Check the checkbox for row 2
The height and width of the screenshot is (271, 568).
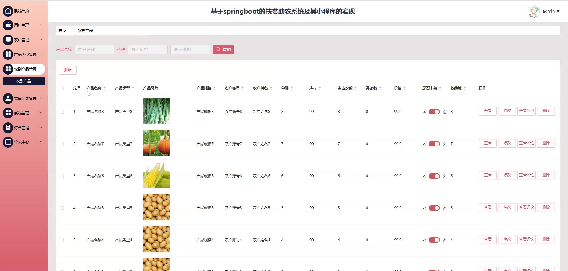[62, 144]
